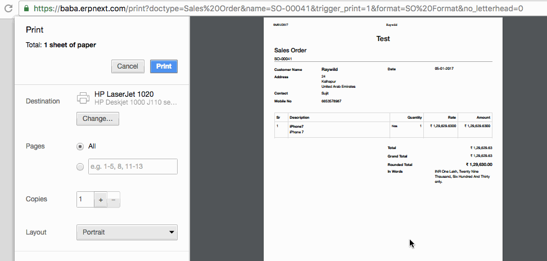This screenshot has height=261, width=547.
Task: Click the mobile number 6653578987
Action: tap(331, 101)
